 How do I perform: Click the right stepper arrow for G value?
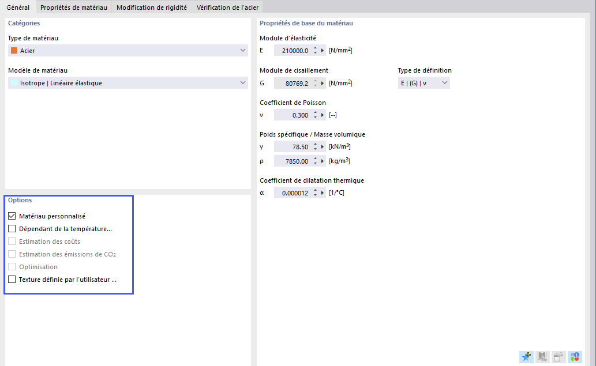pyautogui.click(x=323, y=82)
